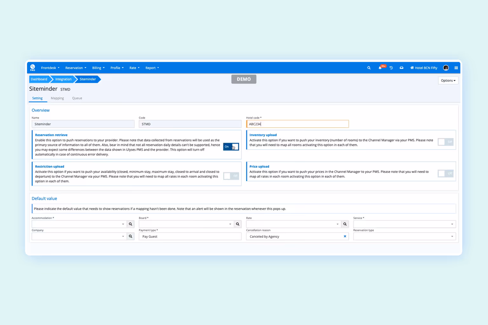Open the Billing menu
The image size is (488, 325).
[x=98, y=68]
